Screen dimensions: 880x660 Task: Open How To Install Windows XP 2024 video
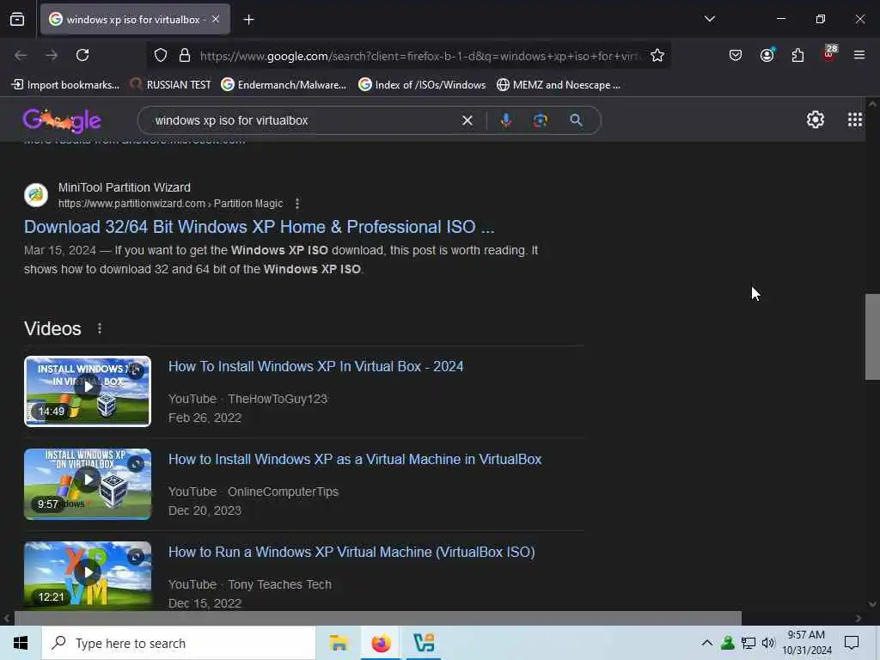316,366
